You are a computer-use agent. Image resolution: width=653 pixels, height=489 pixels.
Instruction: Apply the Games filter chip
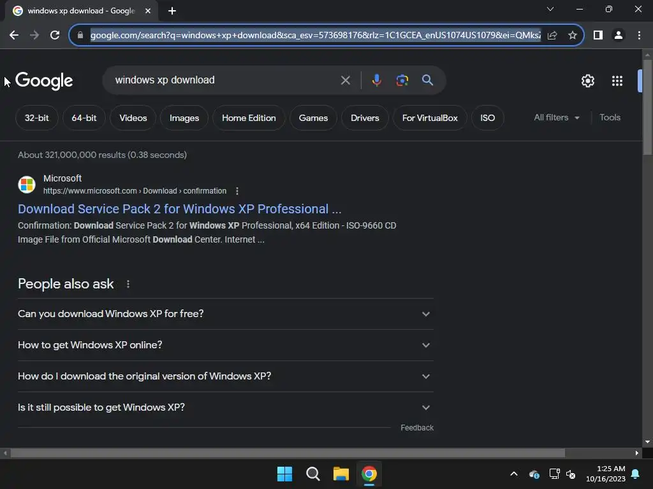coord(313,118)
